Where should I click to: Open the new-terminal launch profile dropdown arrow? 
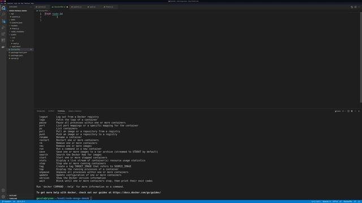[346, 111]
